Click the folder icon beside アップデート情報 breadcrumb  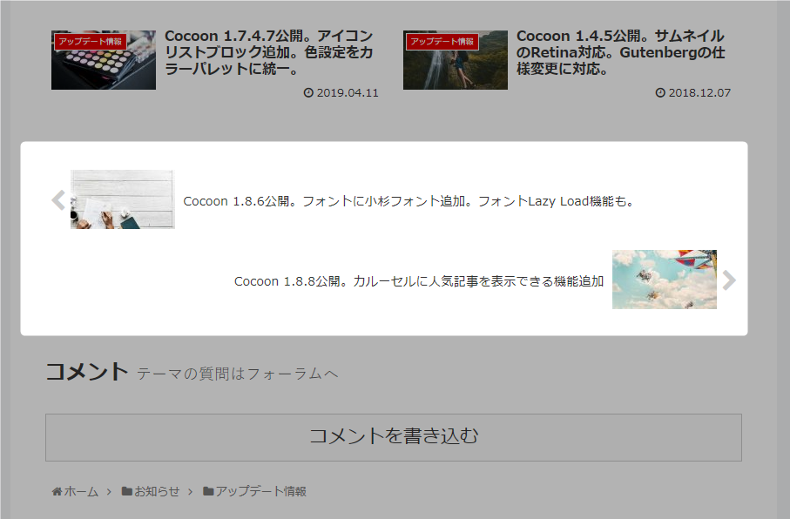coord(208,491)
